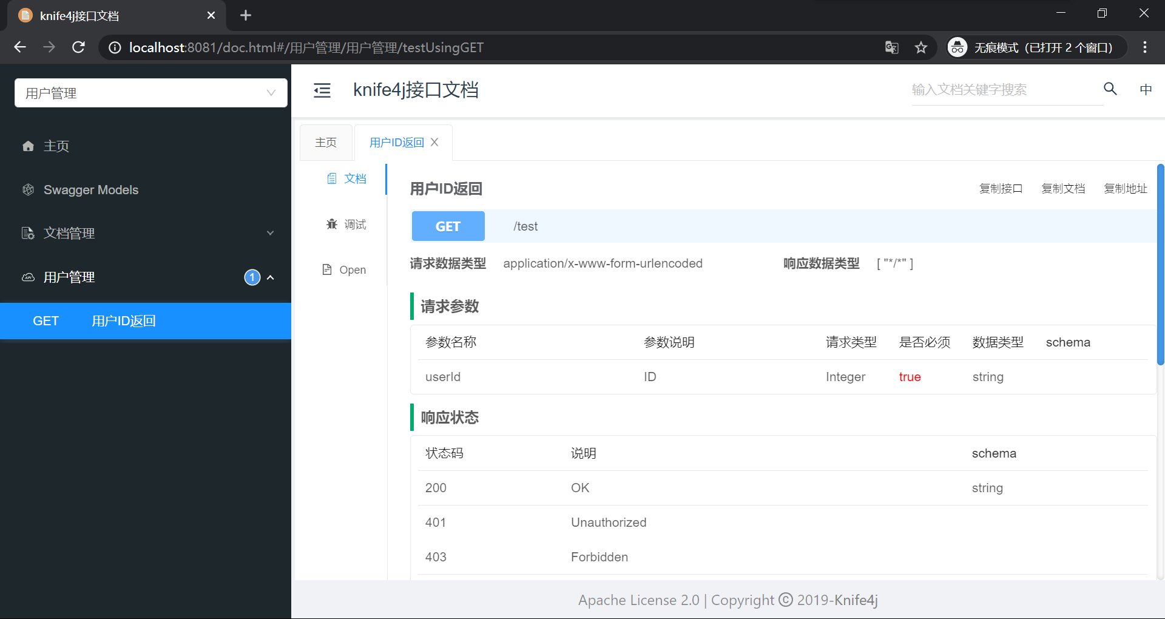
Task: Toggle interface language with the 中 button
Action: [x=1146, y=89]
